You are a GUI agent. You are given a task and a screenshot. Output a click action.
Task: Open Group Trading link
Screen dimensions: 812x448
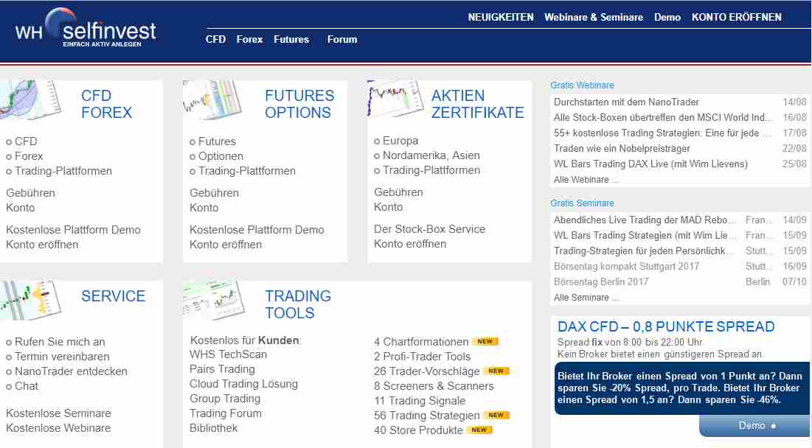point(225,399)
